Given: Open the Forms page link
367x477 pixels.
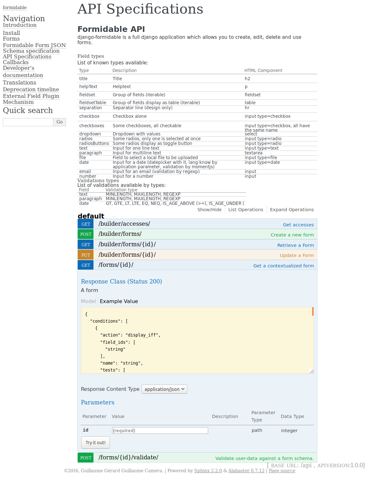Looking at the screenshot, I should pyautogui.click(x=11, y=39).
